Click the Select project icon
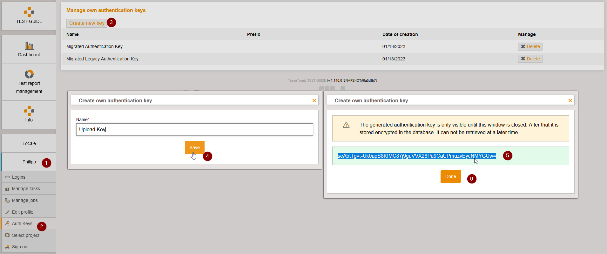This screenshot has width=607, height=254. click(x=7, y=235)
